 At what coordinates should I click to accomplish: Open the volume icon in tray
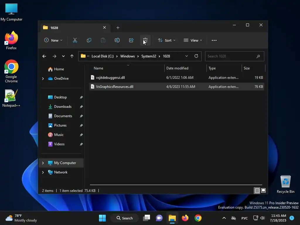(x=262, y=218)
